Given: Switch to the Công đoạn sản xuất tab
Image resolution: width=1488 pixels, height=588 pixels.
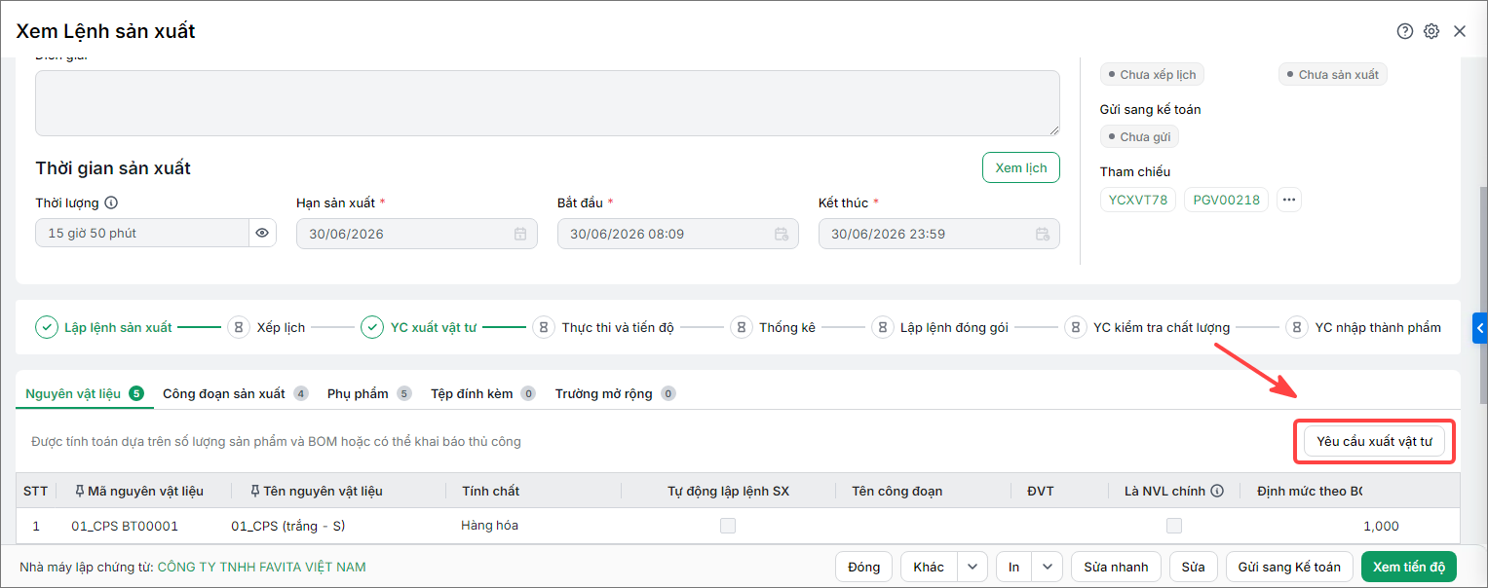Looking at the screenshot, I should (236, 393).
